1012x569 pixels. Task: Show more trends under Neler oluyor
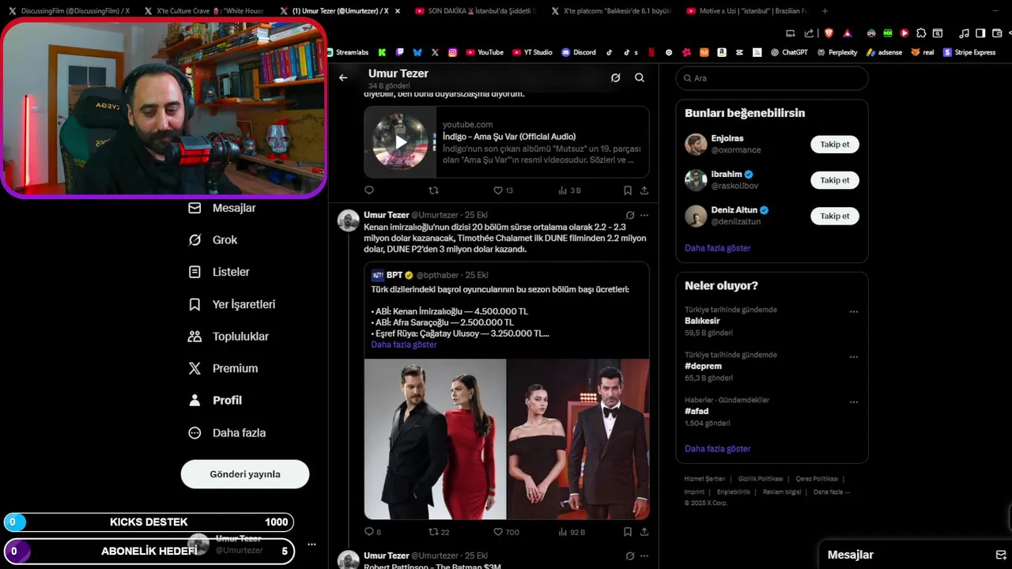coord(718,449)
